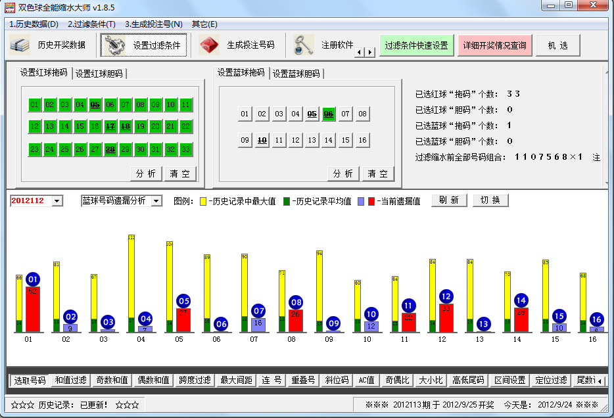Click red legend swatch for 当前遗漏值
The image size is (614, 418).
point(371,201)
